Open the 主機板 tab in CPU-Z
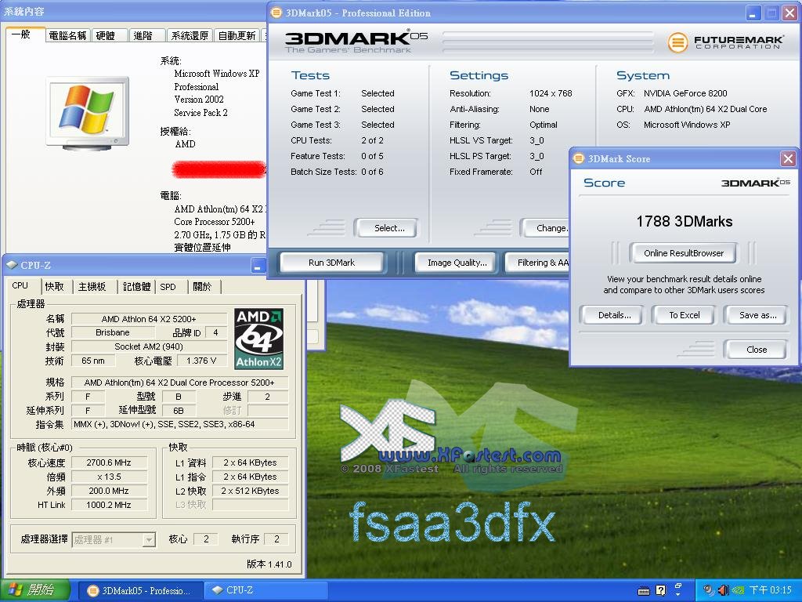 (x=92, y=287)
